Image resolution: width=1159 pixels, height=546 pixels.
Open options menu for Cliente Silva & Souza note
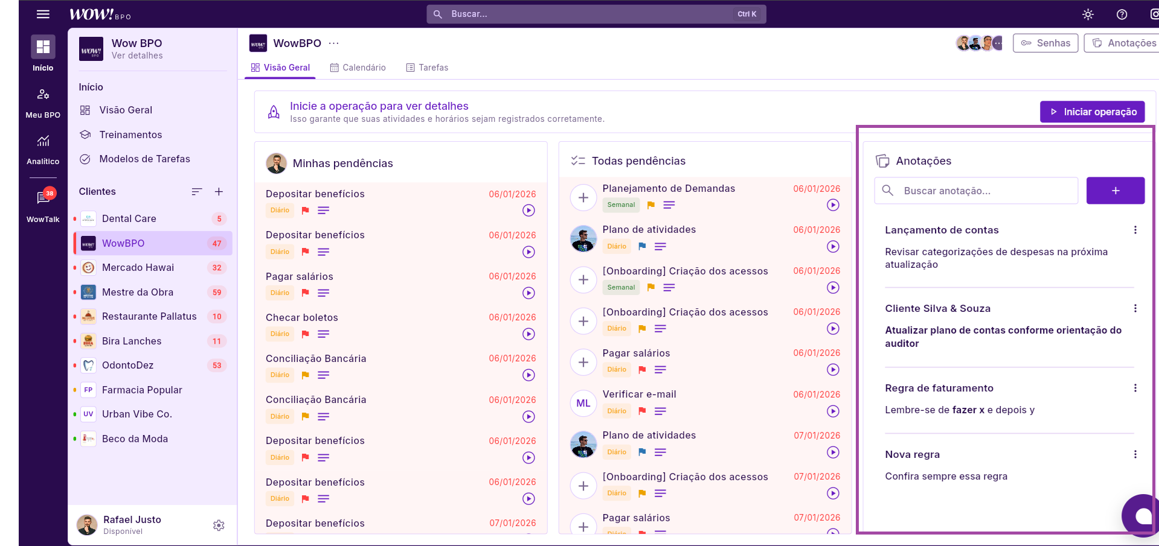click(x=1135, y=308)
